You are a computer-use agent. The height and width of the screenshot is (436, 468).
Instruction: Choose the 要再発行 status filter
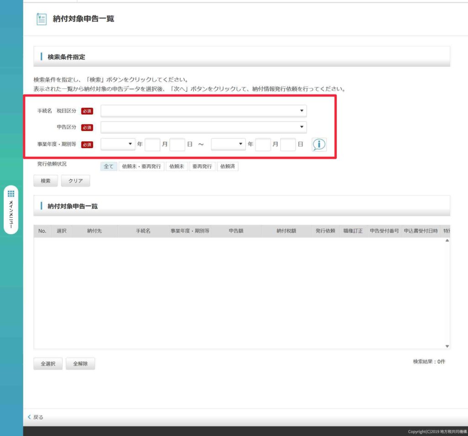(202, 167)
